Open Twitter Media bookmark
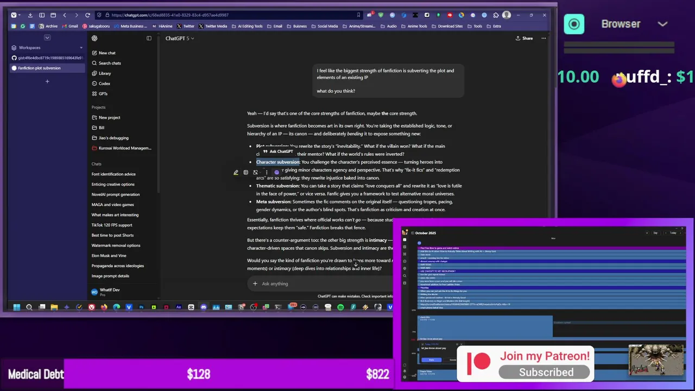Viewport: 695px width, 391px height. pyautogui.click(x=213, y=26)
